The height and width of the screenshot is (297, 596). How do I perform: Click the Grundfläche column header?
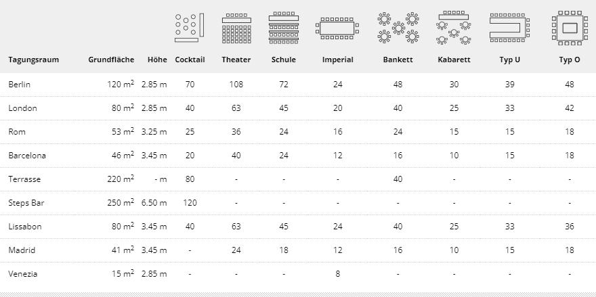pyautogui.click(x=111, y=60)
